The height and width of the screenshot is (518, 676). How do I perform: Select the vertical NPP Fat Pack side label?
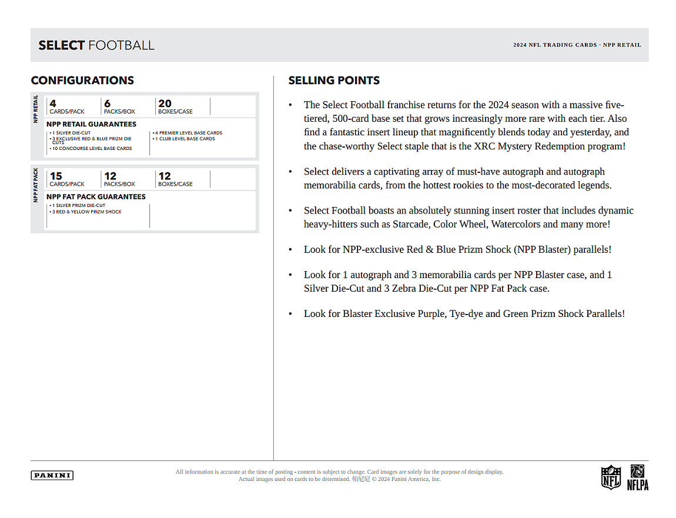(x=36, y=185)
